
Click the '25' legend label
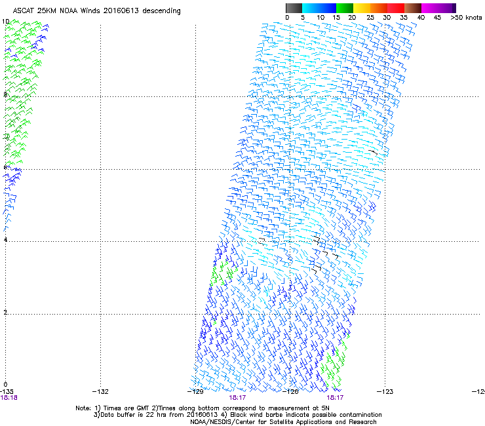click(370, 18)
